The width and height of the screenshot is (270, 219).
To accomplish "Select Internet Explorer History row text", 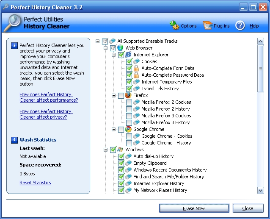I will pos(159,183).
